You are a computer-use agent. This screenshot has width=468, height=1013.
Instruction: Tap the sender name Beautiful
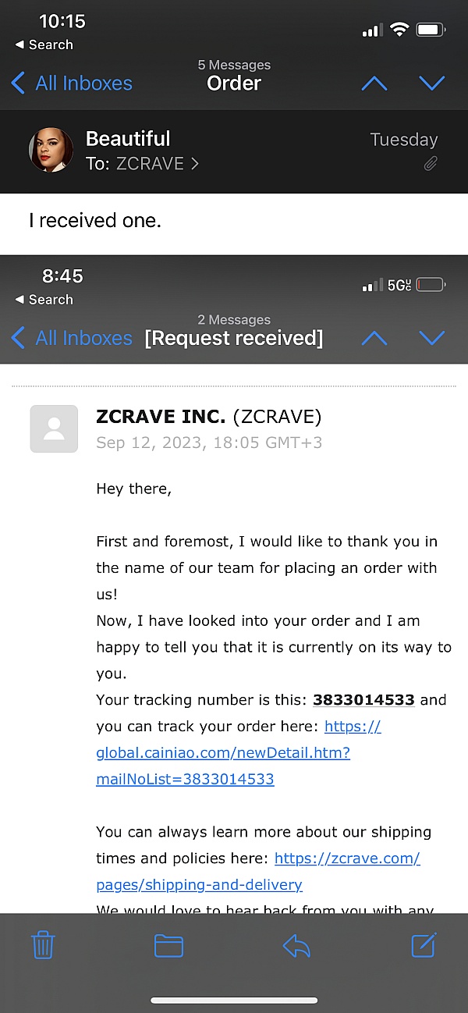click(x=128, y=139)
